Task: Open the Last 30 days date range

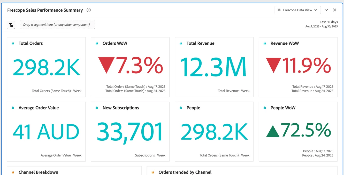Action: [329, 22]
